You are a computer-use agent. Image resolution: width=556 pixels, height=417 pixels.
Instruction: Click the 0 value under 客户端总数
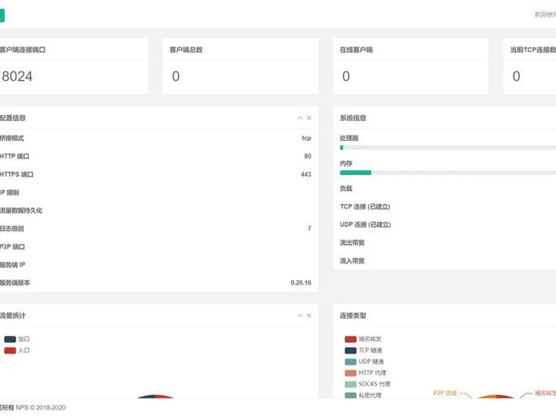pyautogui.click(x=176, y=76)
